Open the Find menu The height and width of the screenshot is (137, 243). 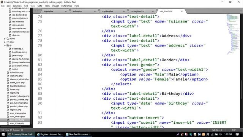pyautogui.click(x=26, y=6)
